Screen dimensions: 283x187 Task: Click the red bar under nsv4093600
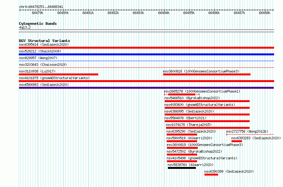click(x=207, y=108)
